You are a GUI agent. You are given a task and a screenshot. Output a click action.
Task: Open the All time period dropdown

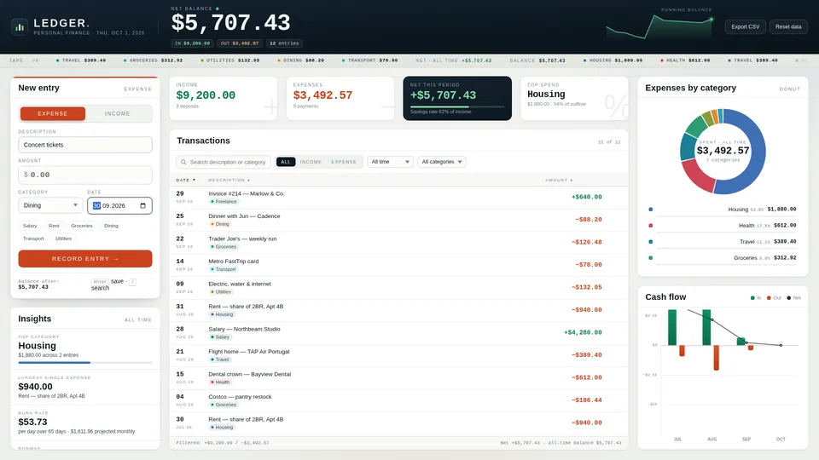(390, 162)
